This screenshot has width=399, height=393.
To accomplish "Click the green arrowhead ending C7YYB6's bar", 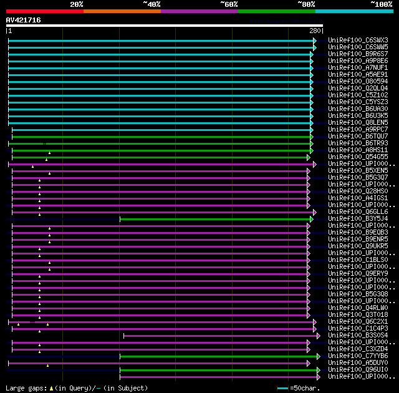I will [x=319, y=357].
